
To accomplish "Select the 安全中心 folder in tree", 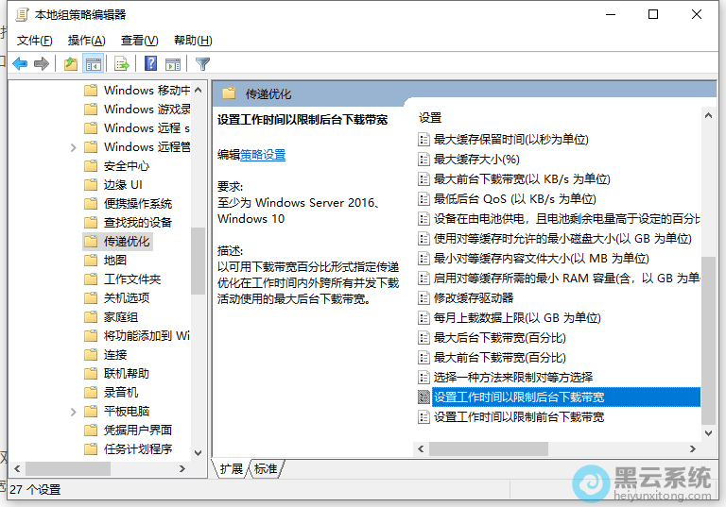I will tap(126, 166).
